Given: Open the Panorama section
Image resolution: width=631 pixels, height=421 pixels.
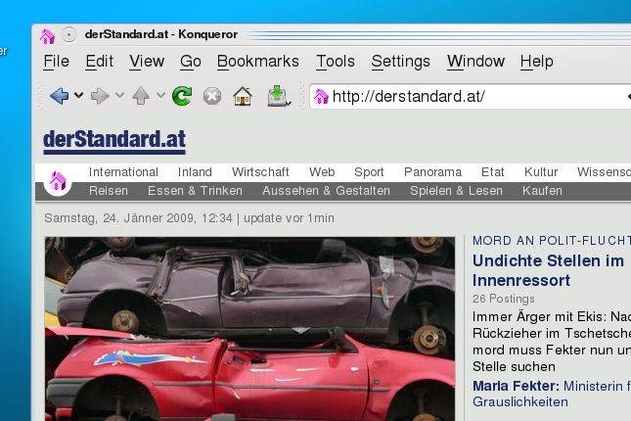Looking at the screenshot, I should pos(432,172).
